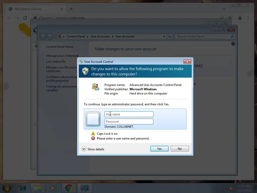Screen dimensions: 257x193
Task: Bookmark this page with star icon
Action: [230, 18]
